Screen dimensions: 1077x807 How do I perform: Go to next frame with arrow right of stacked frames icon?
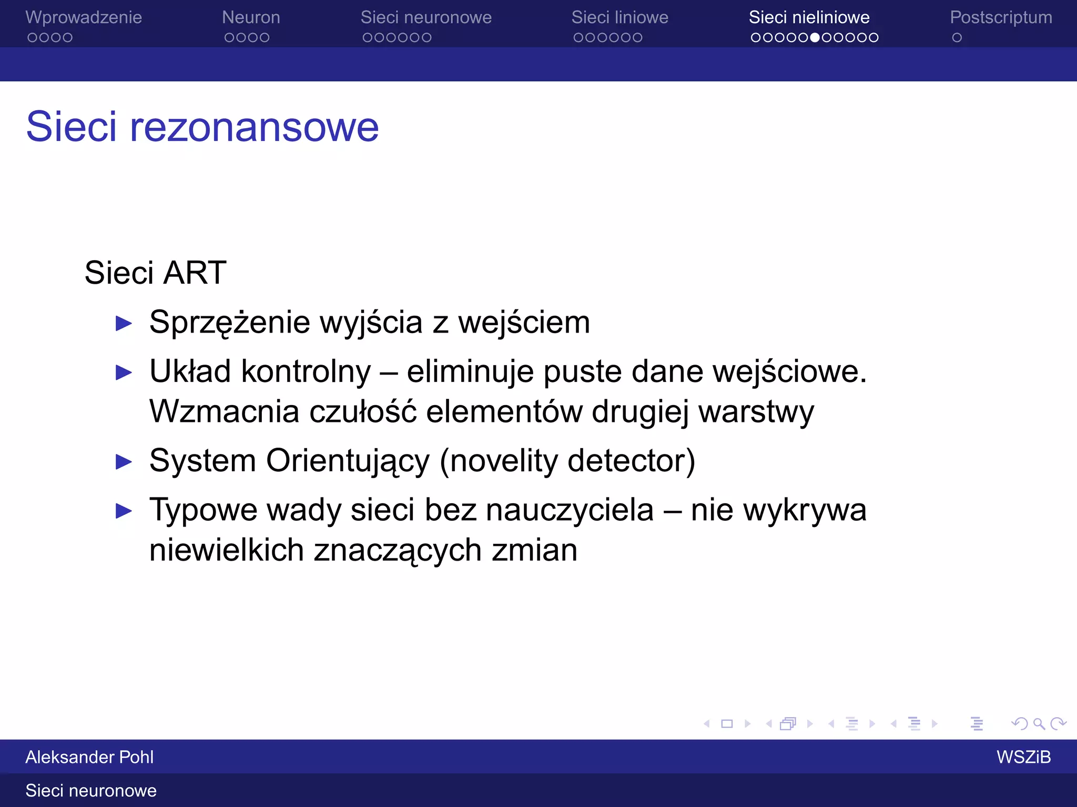[810, 724]
